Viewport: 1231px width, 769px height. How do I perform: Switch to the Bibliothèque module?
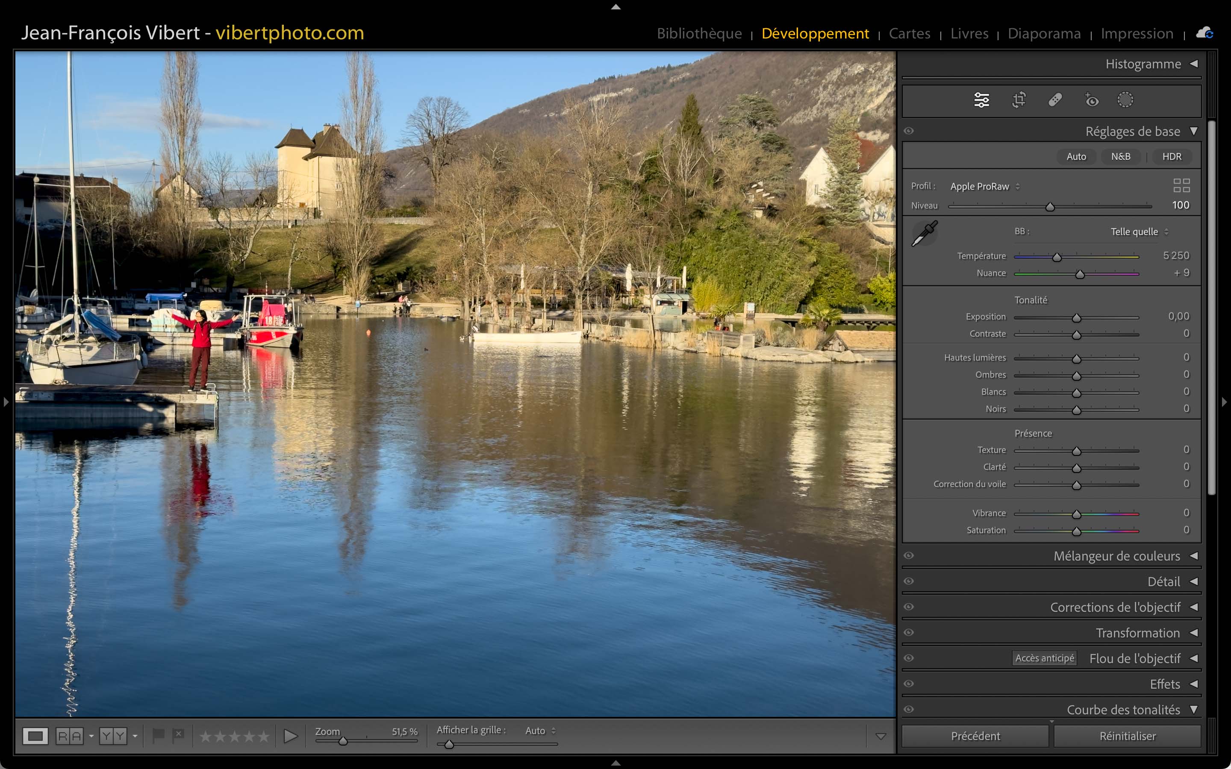pyautogui.click(x=699, y=34)
